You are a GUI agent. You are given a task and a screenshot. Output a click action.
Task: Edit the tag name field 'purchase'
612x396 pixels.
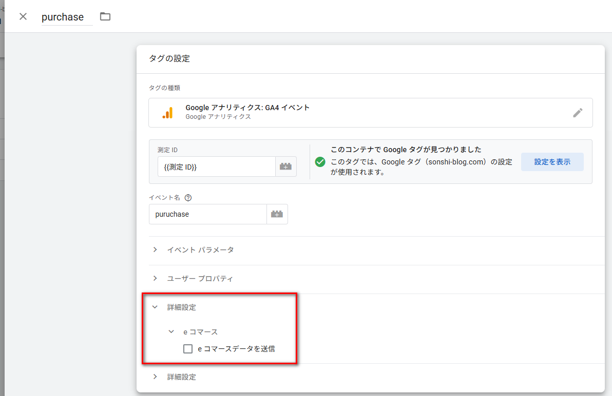pyautogui.click(x=67, y=17)
